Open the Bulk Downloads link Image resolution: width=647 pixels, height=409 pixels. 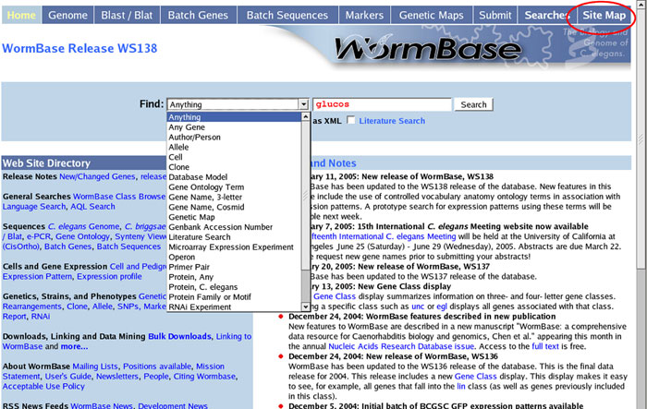click(179, 336)
